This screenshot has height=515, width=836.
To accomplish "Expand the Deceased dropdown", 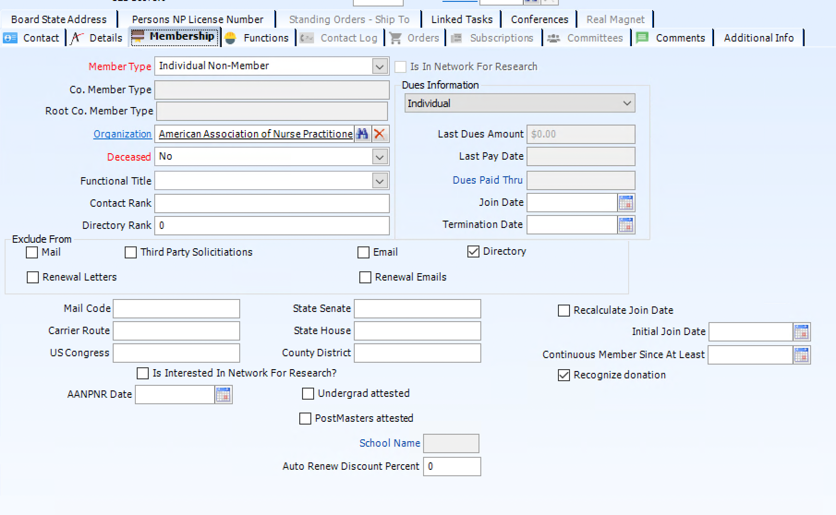I will [x=380, y=156].
